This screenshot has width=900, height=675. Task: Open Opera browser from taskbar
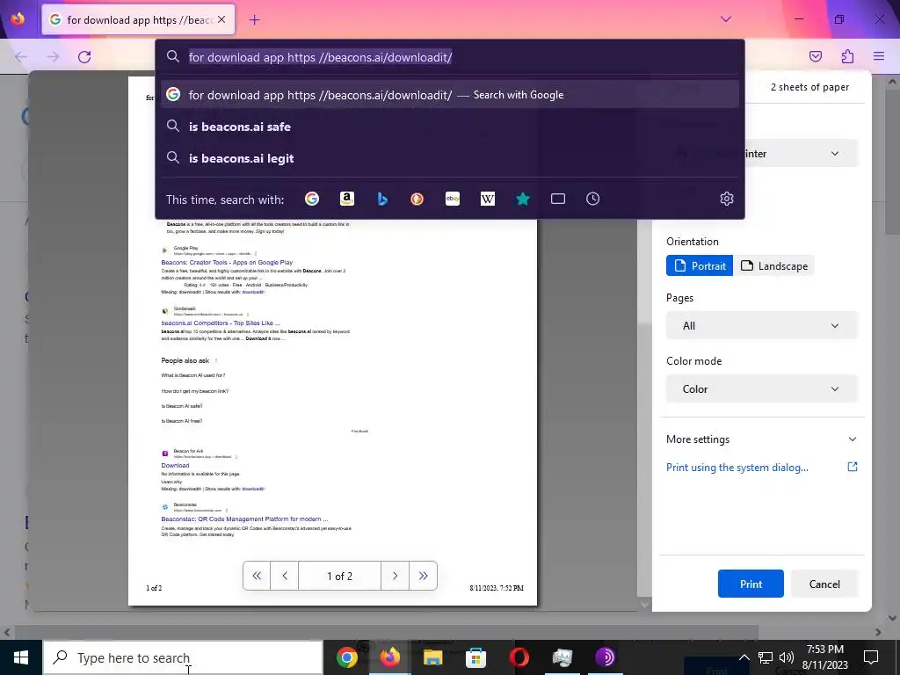(519, 657)
